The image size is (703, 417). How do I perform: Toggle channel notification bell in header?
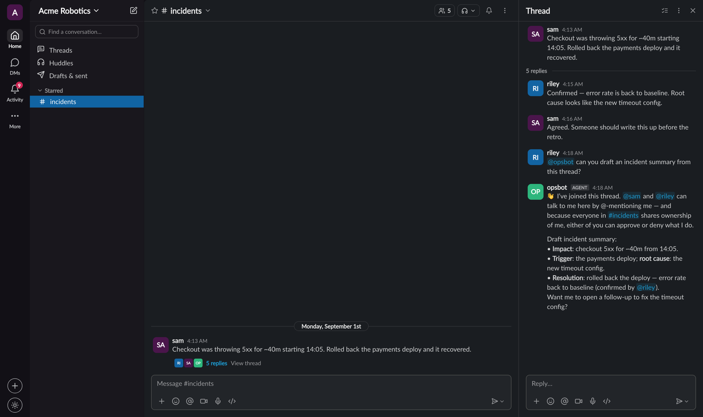point(489,11)
